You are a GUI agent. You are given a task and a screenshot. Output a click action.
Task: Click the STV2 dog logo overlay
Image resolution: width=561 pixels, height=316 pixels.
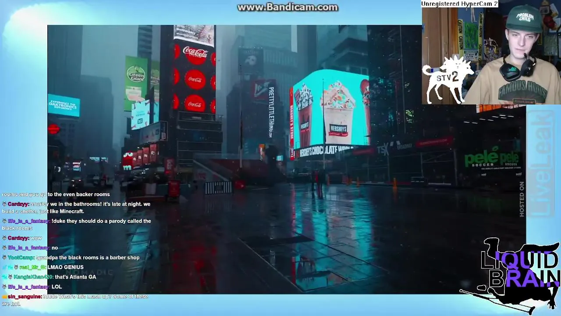[447, 79]
